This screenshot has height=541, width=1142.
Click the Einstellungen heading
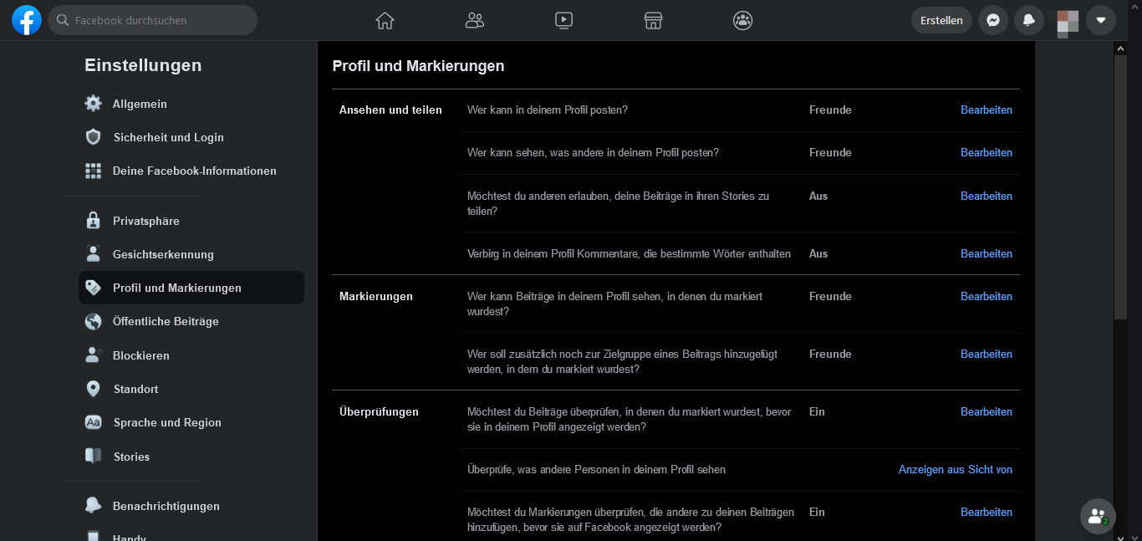(143, 65)
